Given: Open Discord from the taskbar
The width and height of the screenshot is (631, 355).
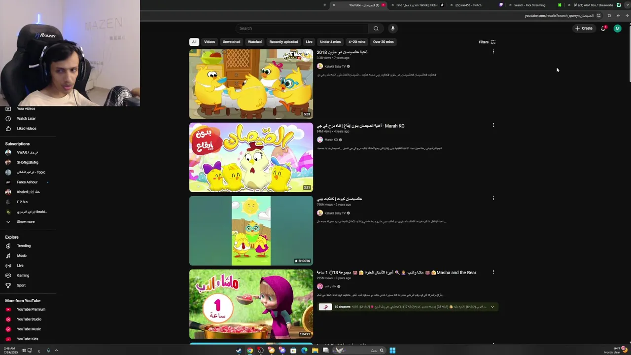Looking at the screenshot, I should (282, 351).
